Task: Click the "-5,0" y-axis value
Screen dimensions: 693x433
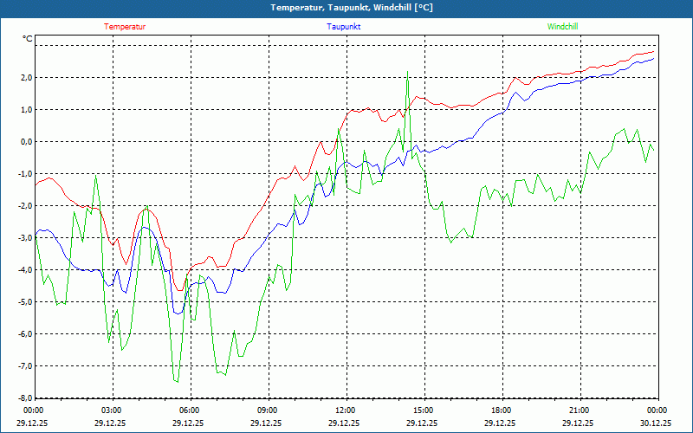Action: coord(26,301)
